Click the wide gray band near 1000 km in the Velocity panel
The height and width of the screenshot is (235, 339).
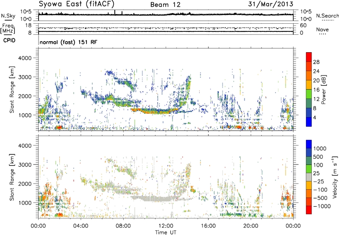click(x=155, y=199)
